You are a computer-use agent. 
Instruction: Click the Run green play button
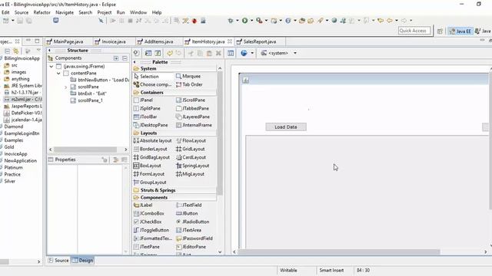pyautogui.click(x=244, y=21)
